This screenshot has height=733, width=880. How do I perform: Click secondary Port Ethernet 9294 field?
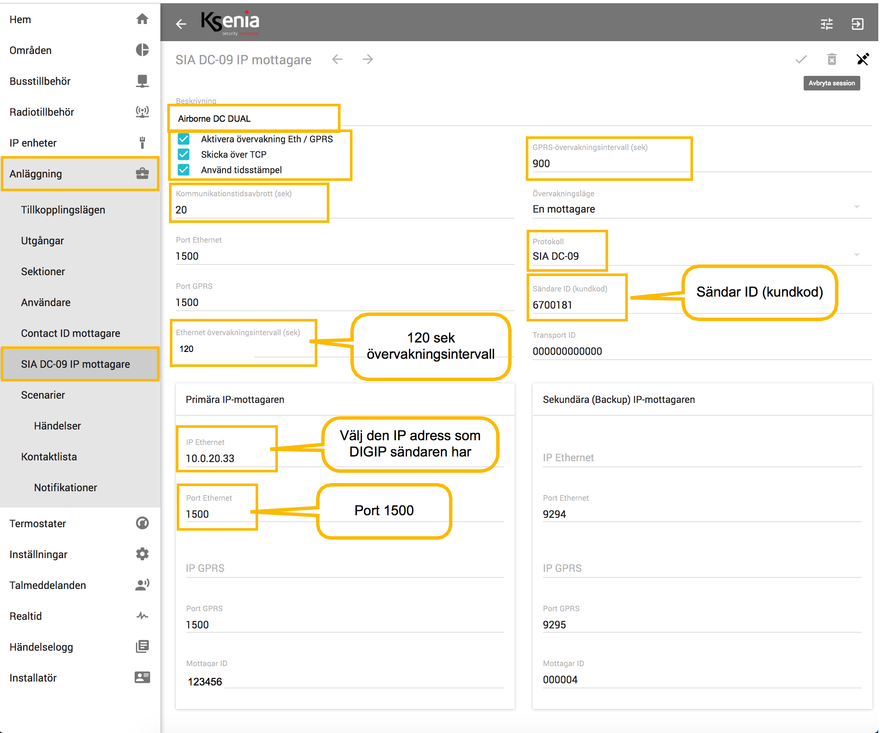tap(702, 514)
